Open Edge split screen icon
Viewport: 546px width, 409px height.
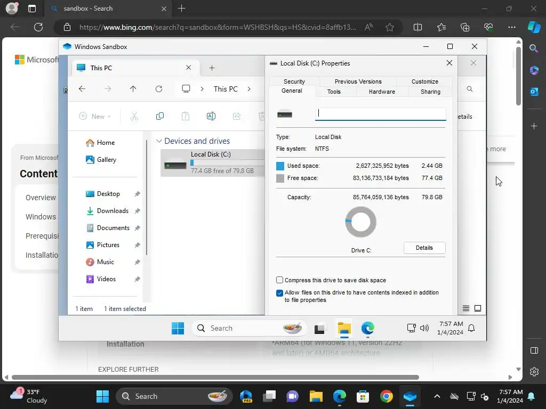click(417, 27)
